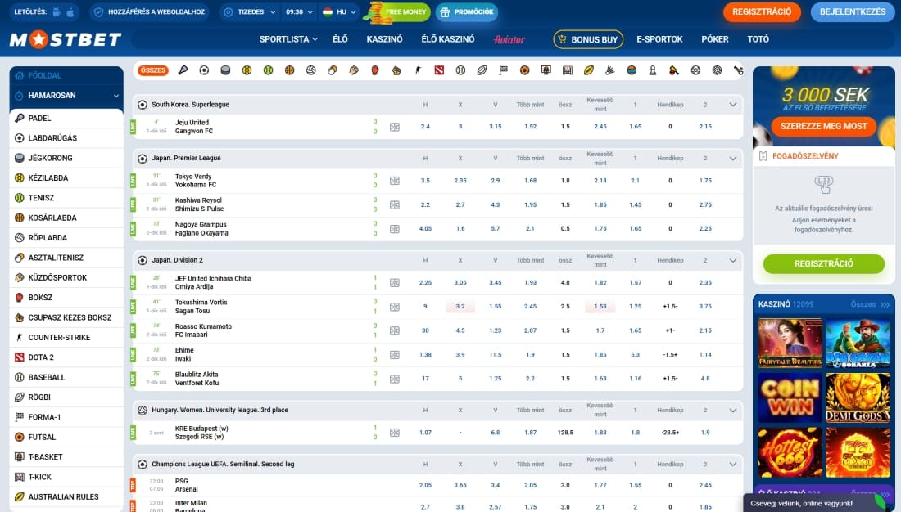Click the Apple download icon
Viewport: 901px width, 512px height.
click(x=70, y=11)
